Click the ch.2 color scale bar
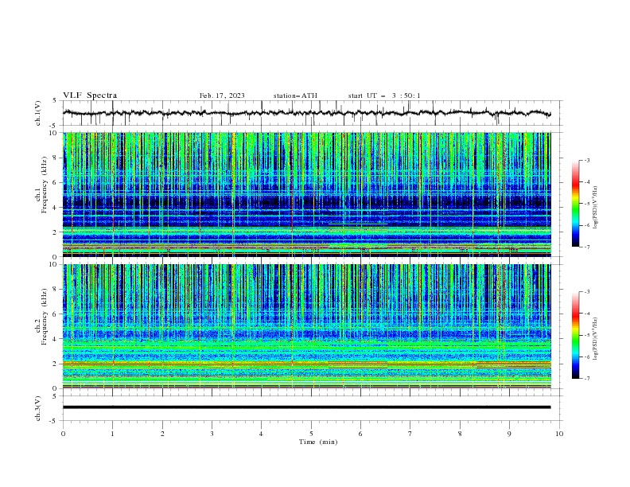 point(576,335)
